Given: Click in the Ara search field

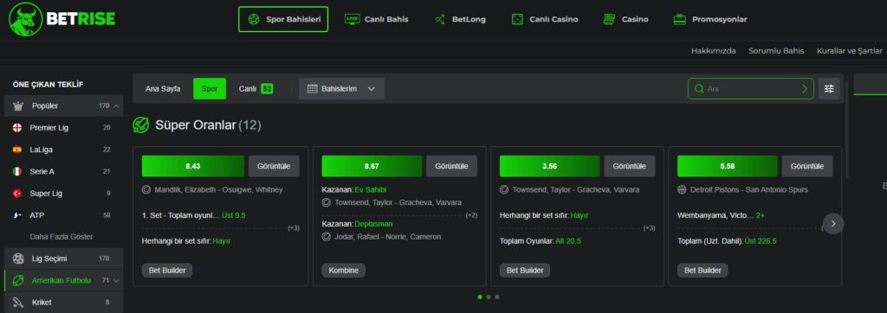Looking at the screenshot, I should [751, 89].
